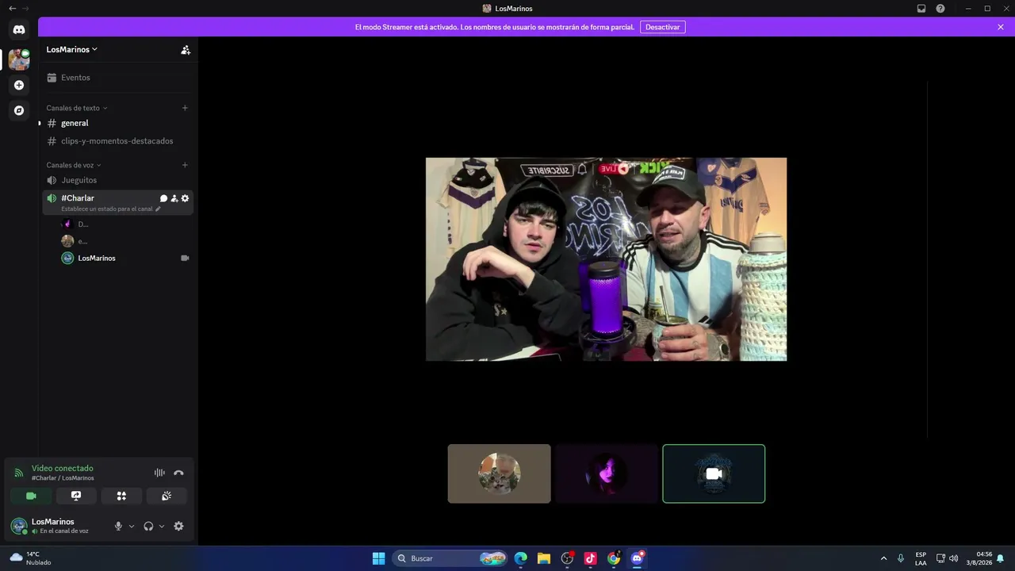Click the Add a Server plus icon
The width and height of the screenshot is (1015, 571).
[x=19, y=85]
